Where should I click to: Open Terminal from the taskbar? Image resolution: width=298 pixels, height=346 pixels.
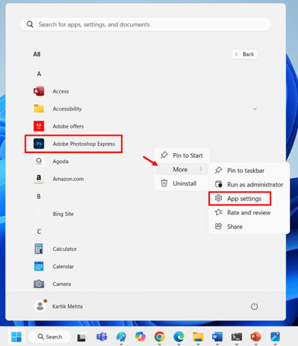(x=237, y=336)
